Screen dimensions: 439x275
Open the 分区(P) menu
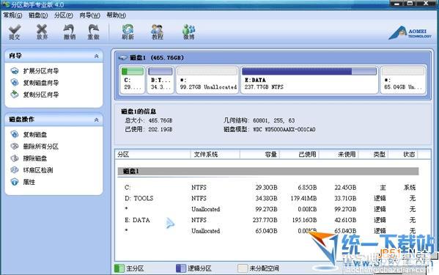pyautogui.click(x=64, y=15)
